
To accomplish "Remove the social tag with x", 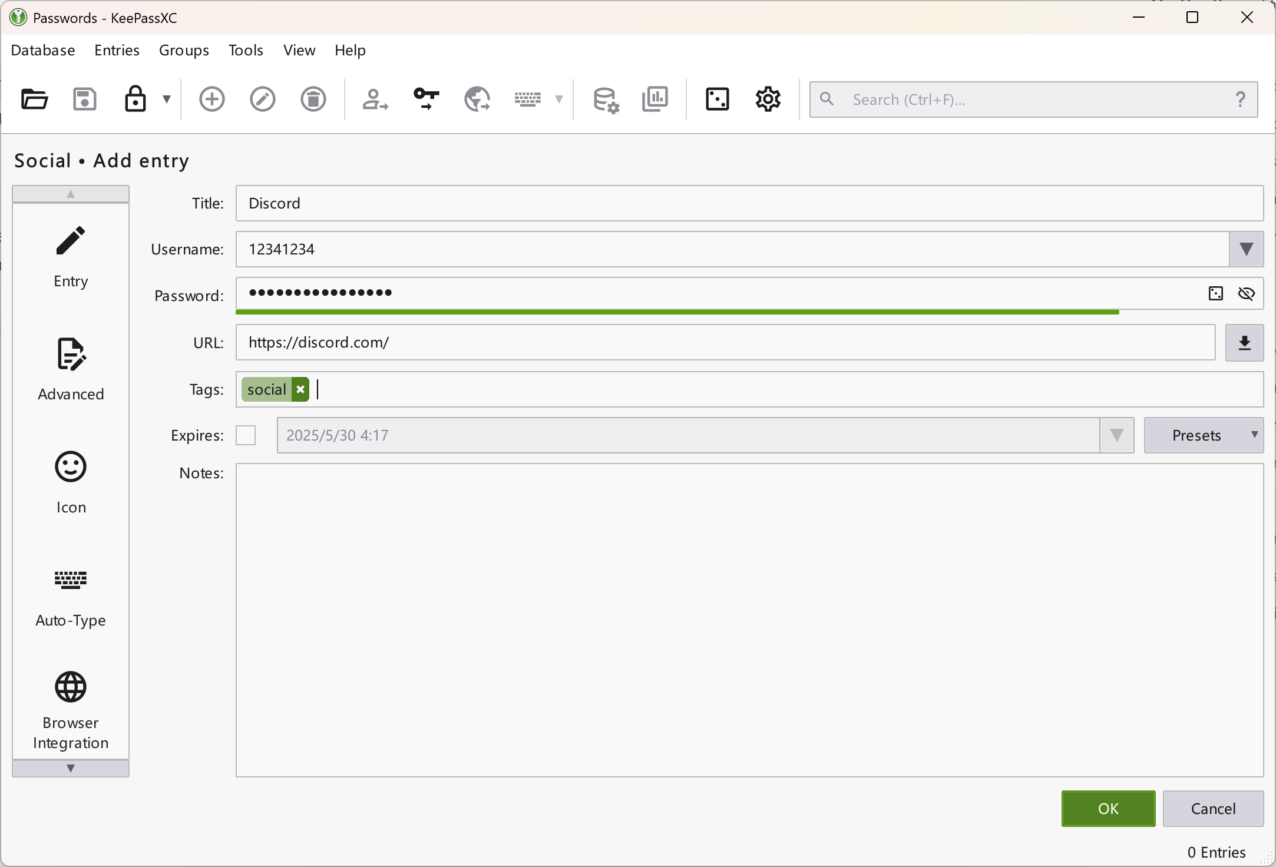I will [300, 389].
